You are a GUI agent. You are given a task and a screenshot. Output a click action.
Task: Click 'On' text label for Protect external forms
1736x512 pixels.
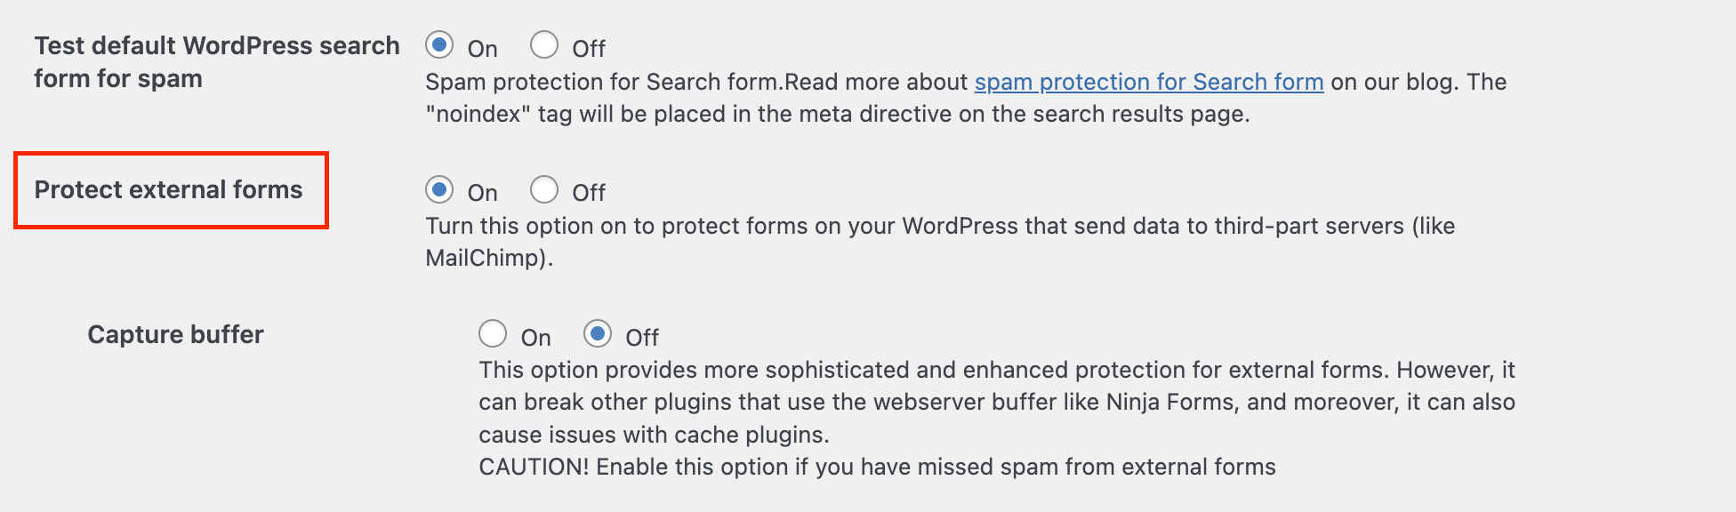click(x=483, y=193)
